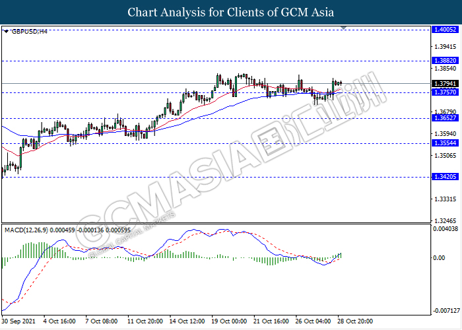Select the 1.38820 resistance level label
The width and height of the screenshot is (462, 330).
pyautogui.click(x=445, y=61)
